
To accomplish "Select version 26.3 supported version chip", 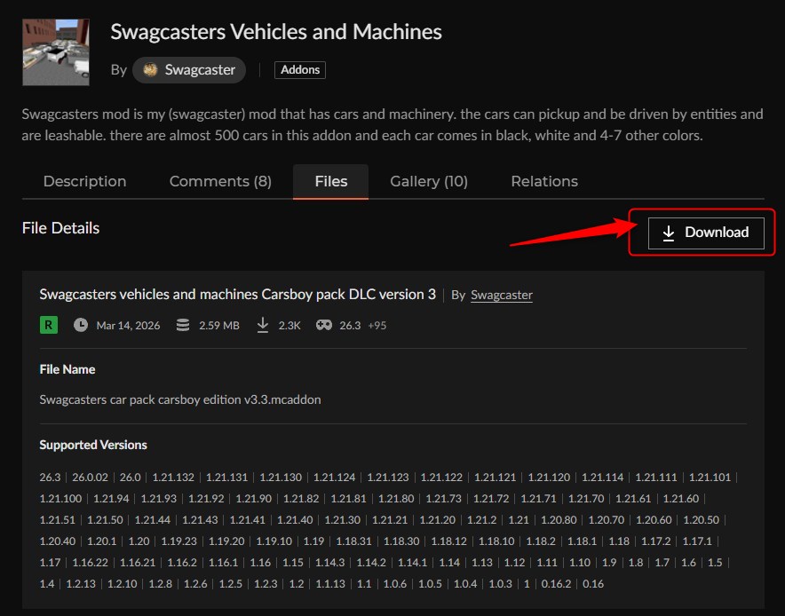I will coord(50,478).
